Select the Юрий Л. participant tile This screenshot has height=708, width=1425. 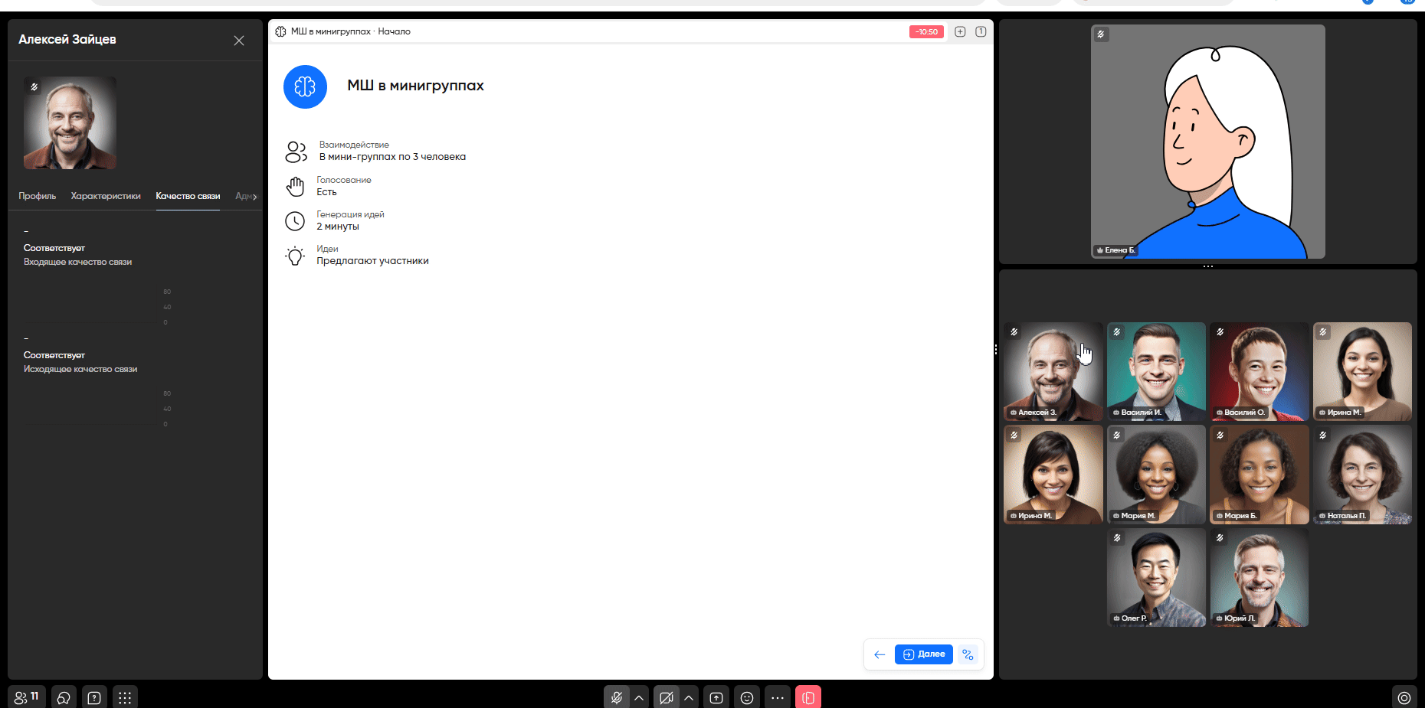coord(1260,578)
